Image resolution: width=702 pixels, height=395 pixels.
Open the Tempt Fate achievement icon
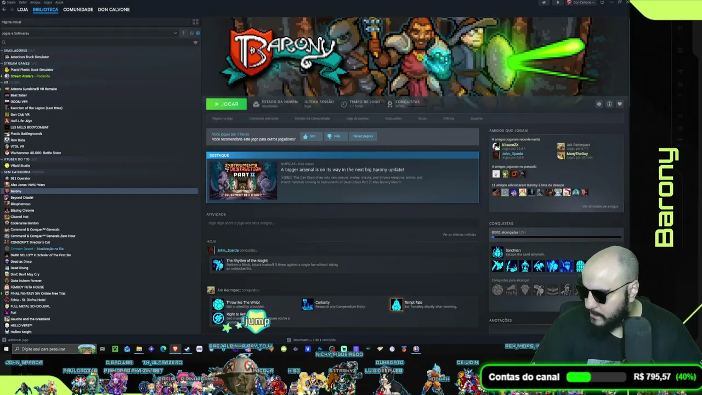(396, 304)
